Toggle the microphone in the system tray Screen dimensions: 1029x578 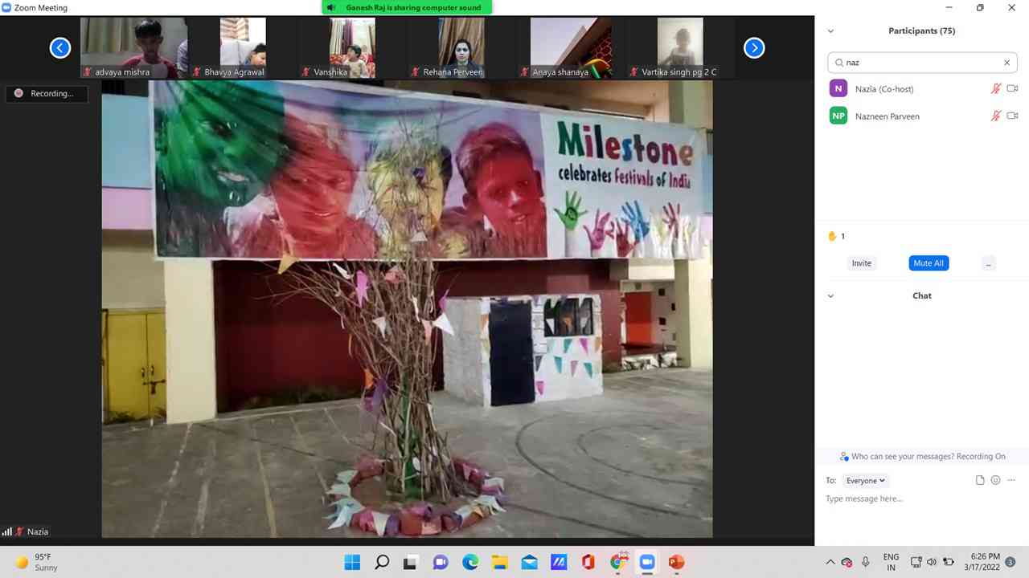(x=865, y=562)
